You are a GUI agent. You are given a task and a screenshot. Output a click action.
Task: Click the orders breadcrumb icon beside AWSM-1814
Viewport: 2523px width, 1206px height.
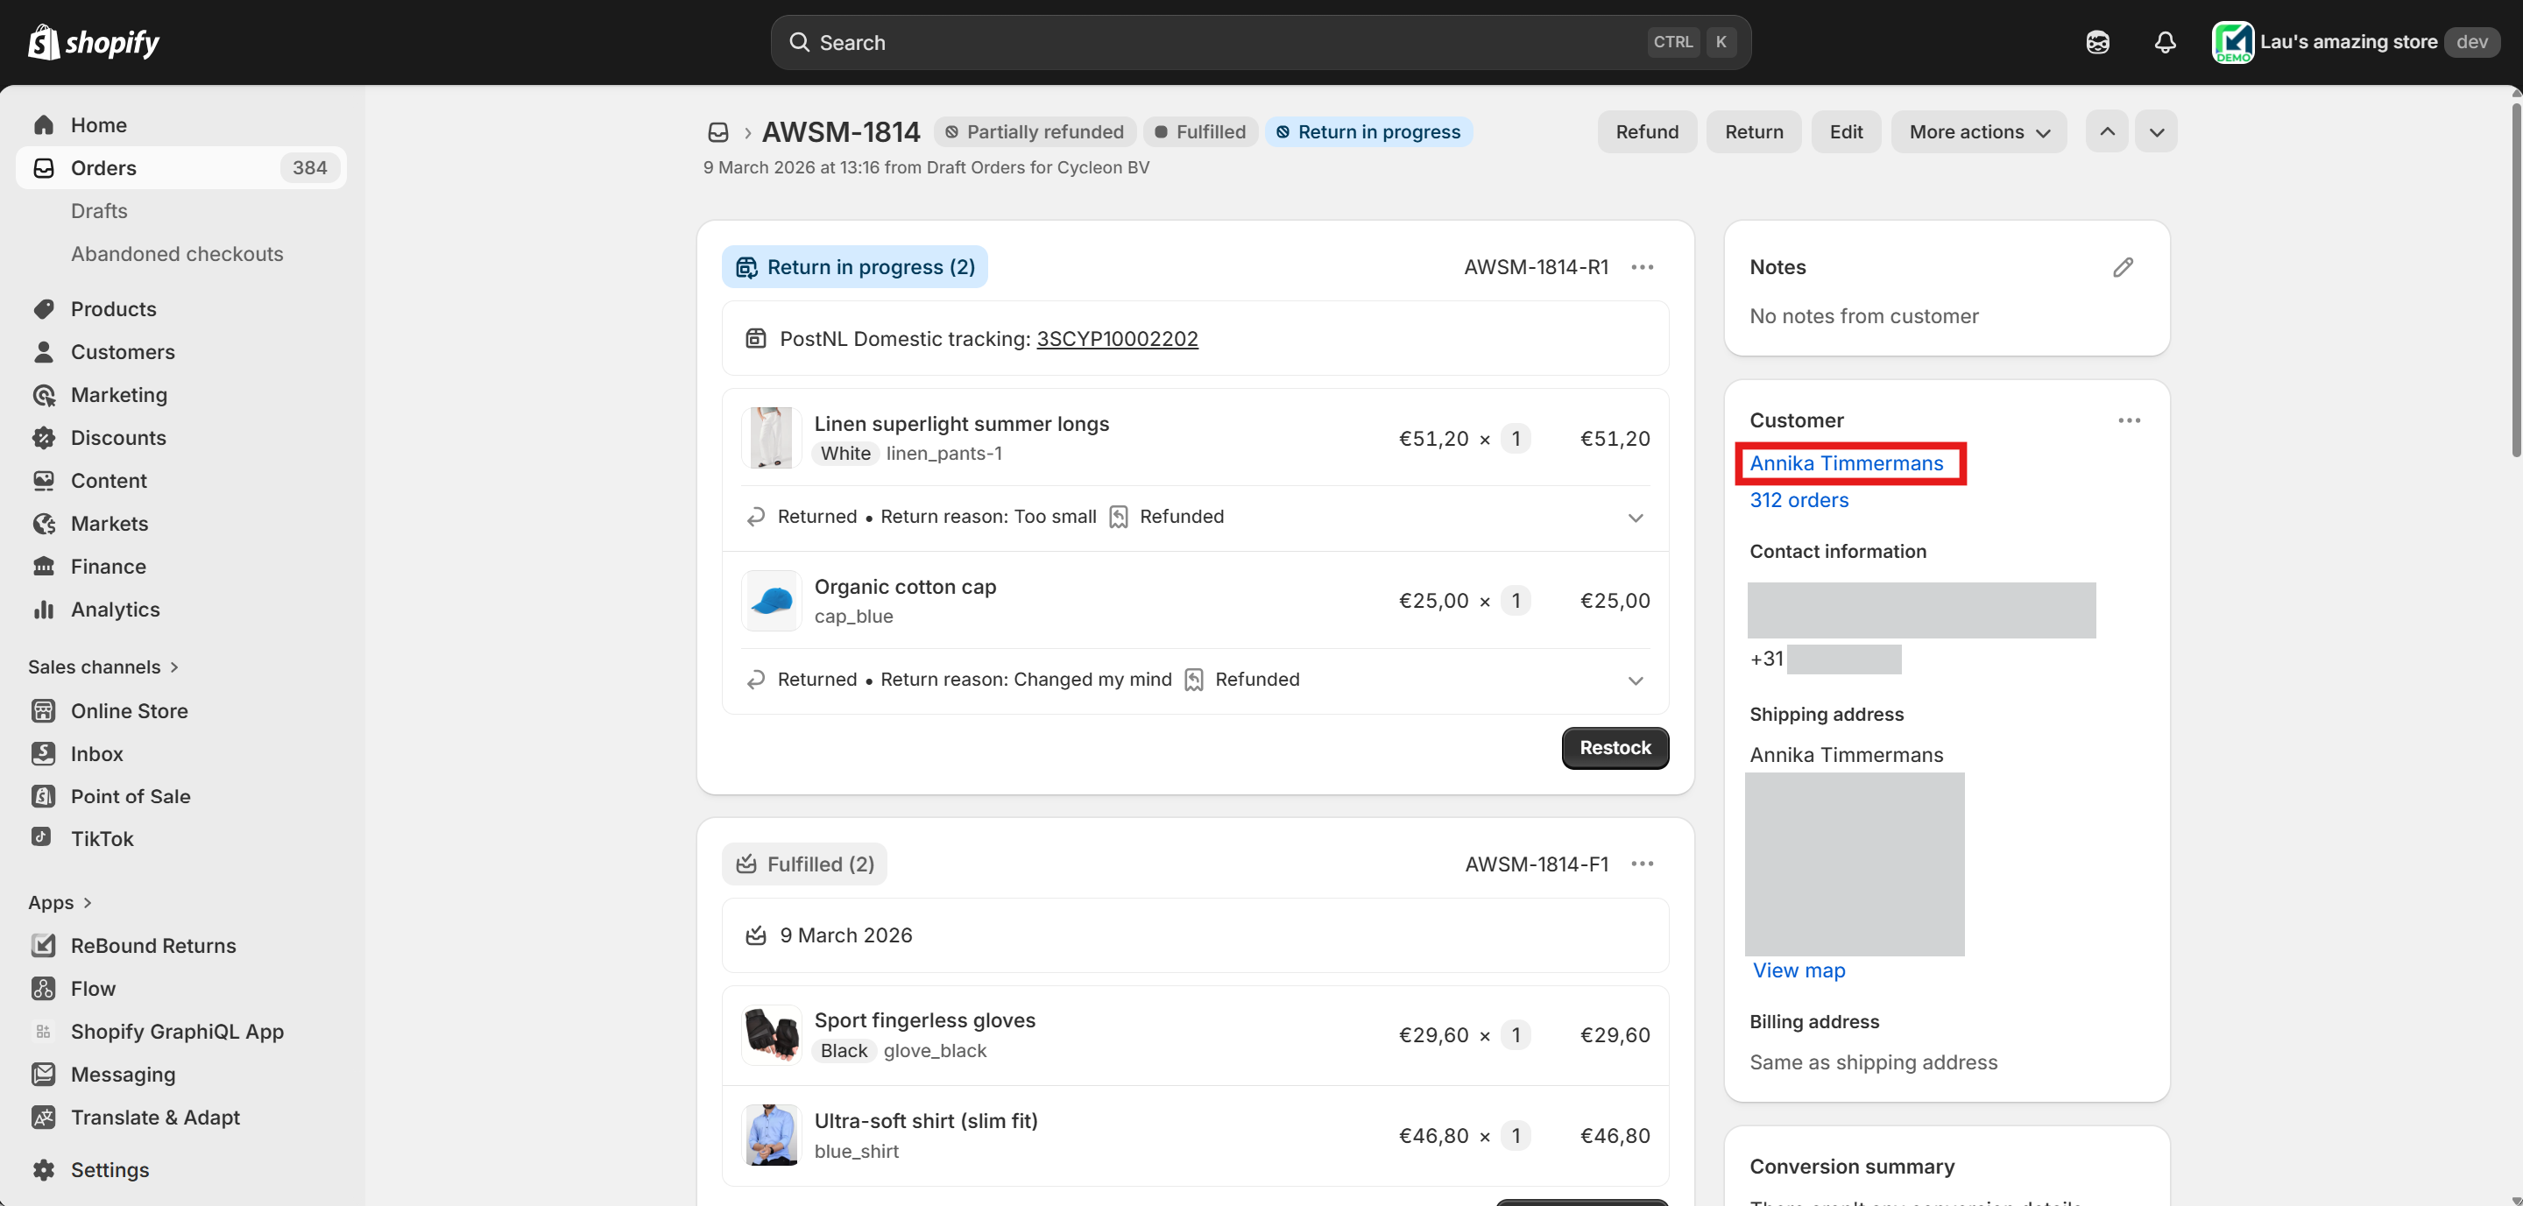coord(718,132)
